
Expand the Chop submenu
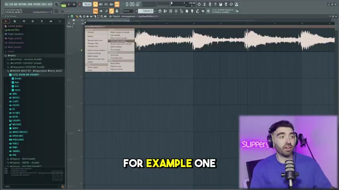(96, 70)
